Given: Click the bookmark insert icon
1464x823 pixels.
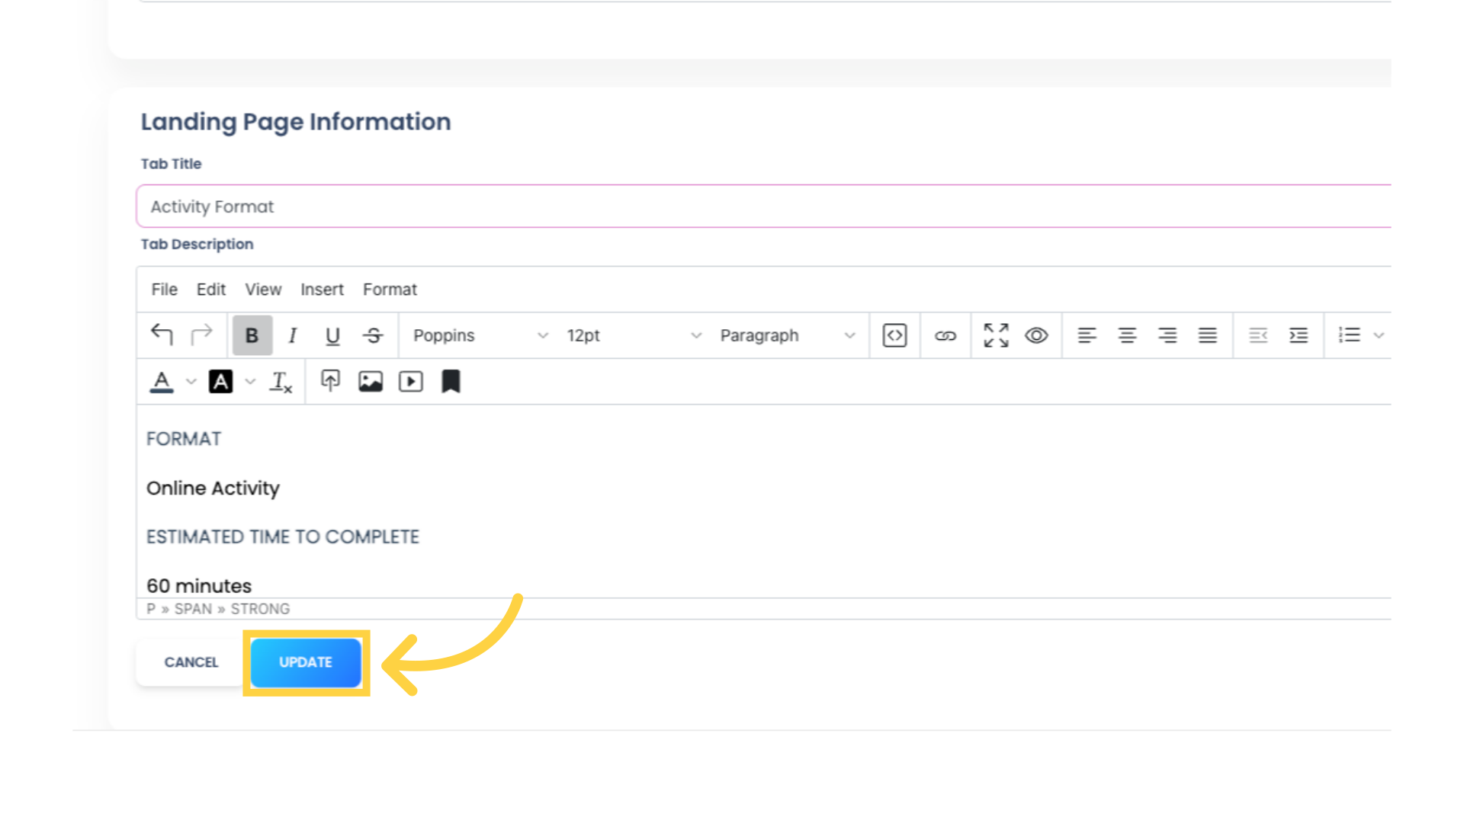Looking at the screenshot, I should point(451,381).
